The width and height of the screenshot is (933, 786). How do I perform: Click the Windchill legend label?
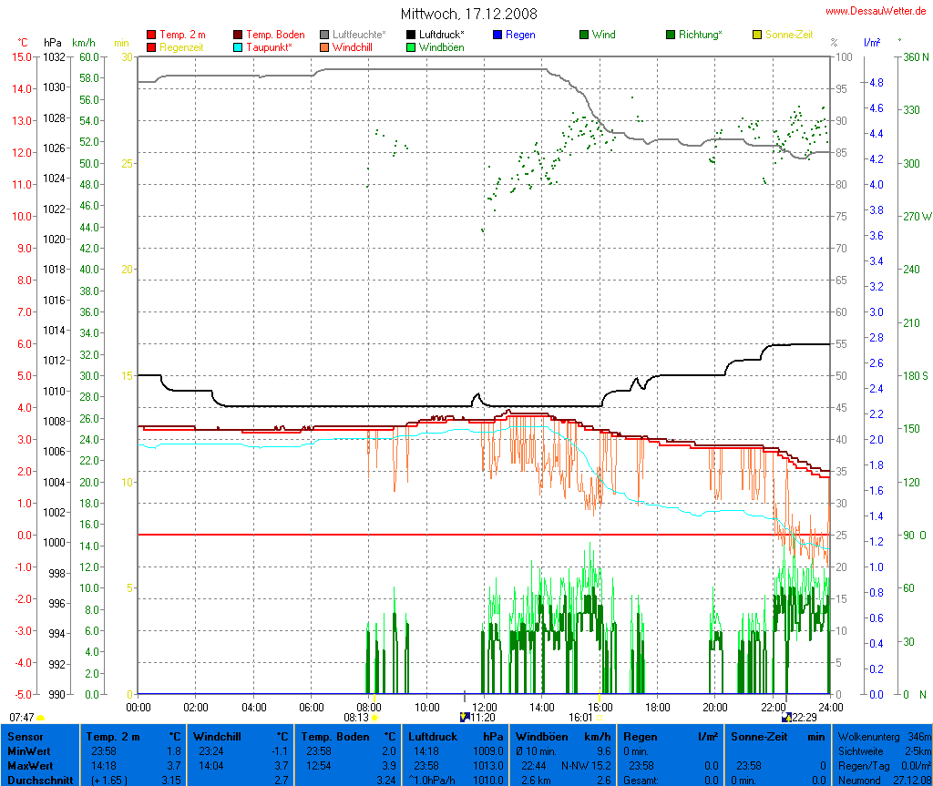pos(352,46)
